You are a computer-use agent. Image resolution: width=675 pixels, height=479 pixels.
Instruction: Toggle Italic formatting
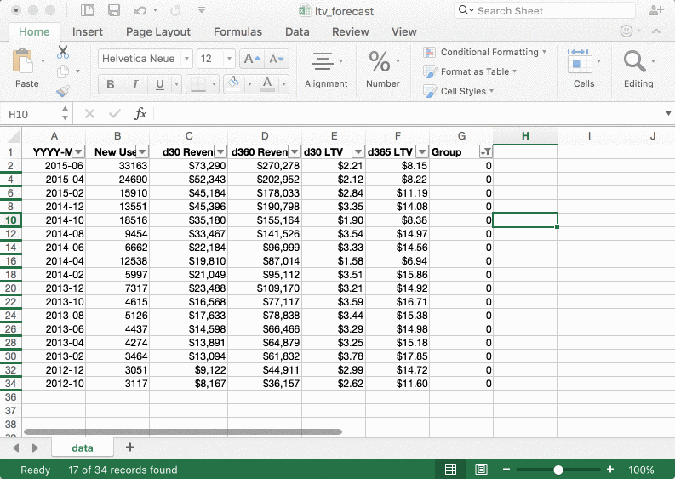pyautogui.click(x=135, y=84)
